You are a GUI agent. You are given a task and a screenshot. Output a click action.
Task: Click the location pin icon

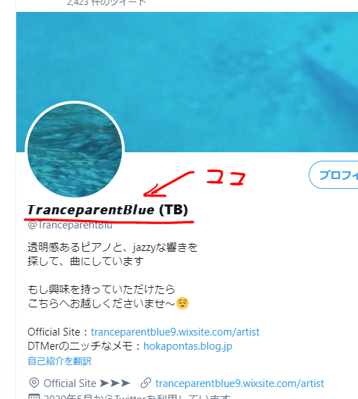[x=34, y=383]
